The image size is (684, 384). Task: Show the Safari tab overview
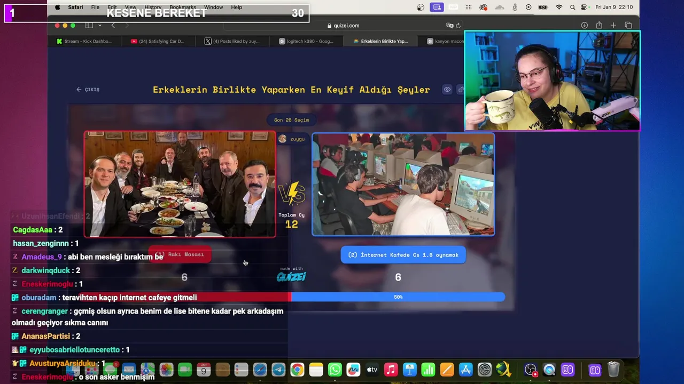(628, 26)
